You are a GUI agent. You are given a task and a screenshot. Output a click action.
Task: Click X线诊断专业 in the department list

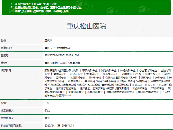point(140,88)
